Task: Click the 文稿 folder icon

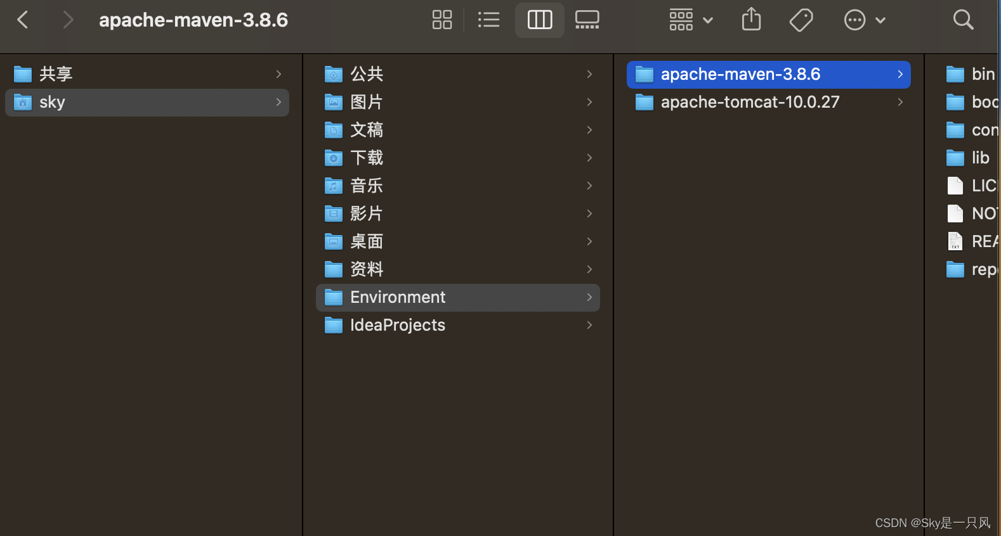Action: [334, 131]
